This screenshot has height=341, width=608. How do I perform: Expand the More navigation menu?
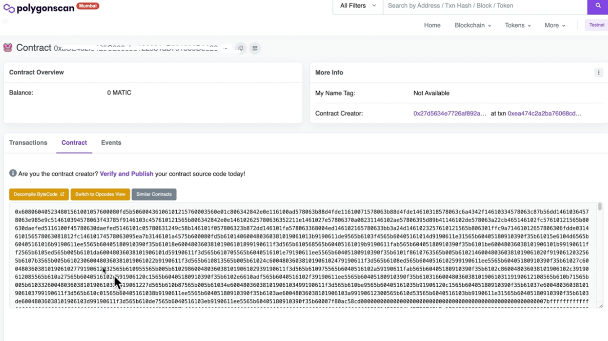pos(555,26)
